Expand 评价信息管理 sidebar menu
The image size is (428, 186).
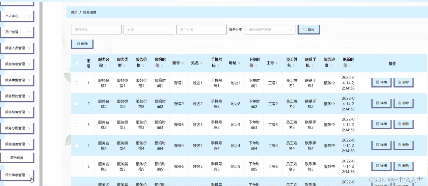(x=17, y=175)
